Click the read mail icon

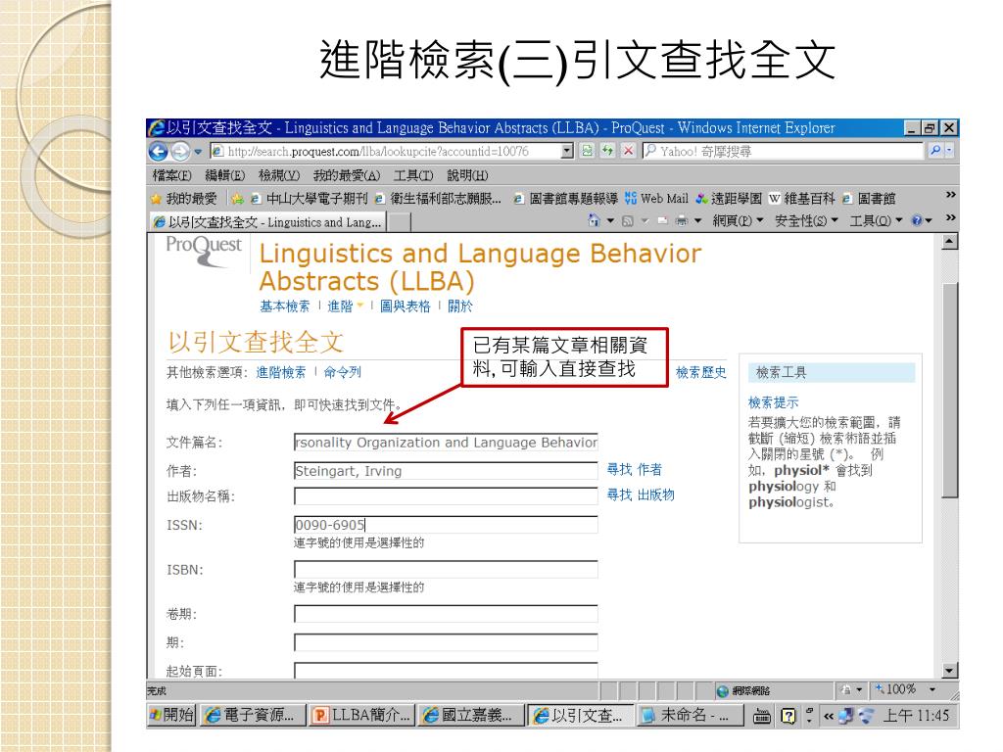point(663,220)
